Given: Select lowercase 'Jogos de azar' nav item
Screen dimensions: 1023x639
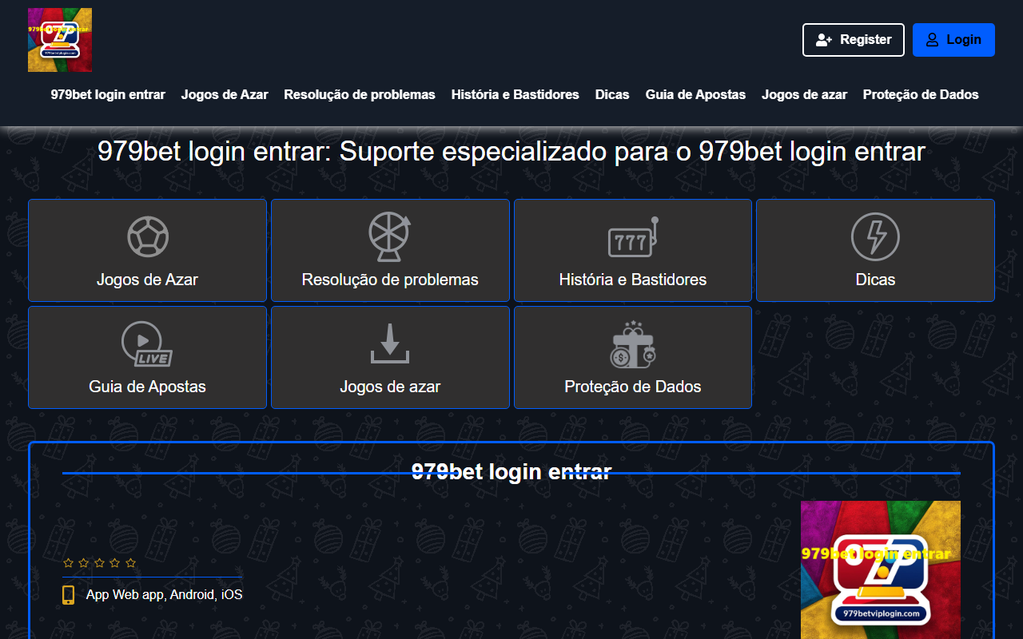Looking at the screenshot, I should (804, 94).
